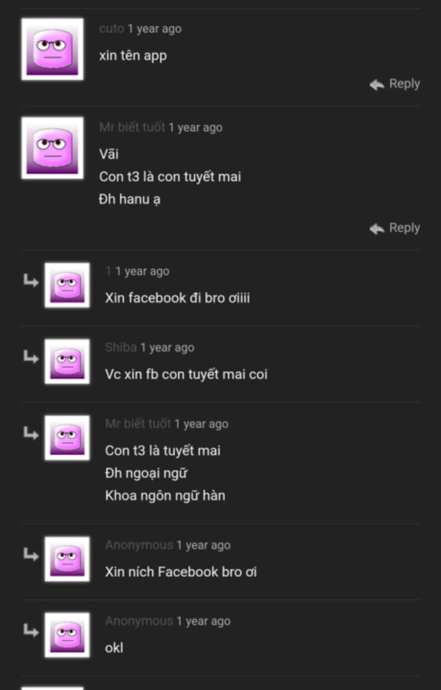Click Reply under the 'Đh hanu ạ' comment

[x=395, y=228]
